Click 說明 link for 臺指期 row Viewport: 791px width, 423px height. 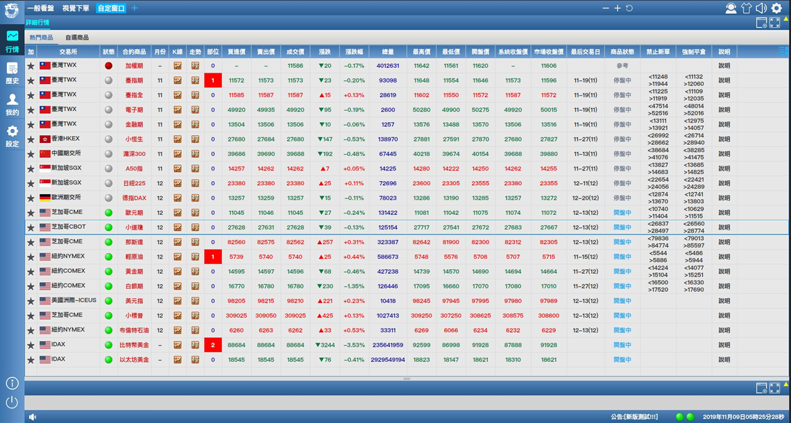click(x=724, y=80)
